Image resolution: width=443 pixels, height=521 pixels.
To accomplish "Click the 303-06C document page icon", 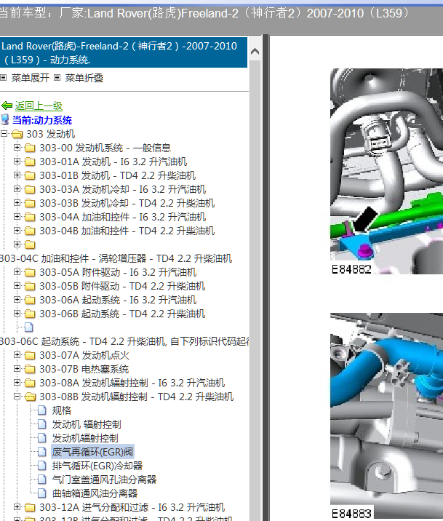I will [x=29, y=327].
